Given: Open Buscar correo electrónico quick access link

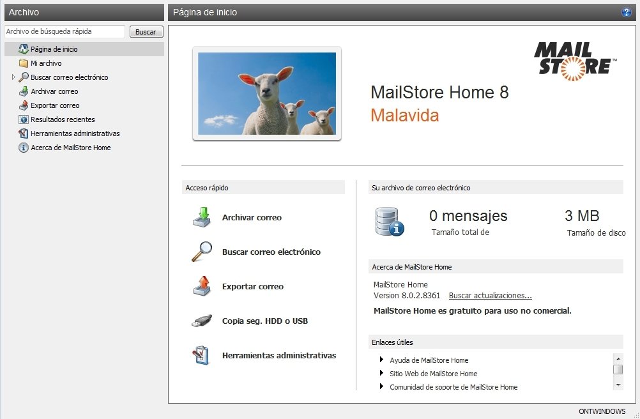Looking at the screenshot, I should pos(271,252).
